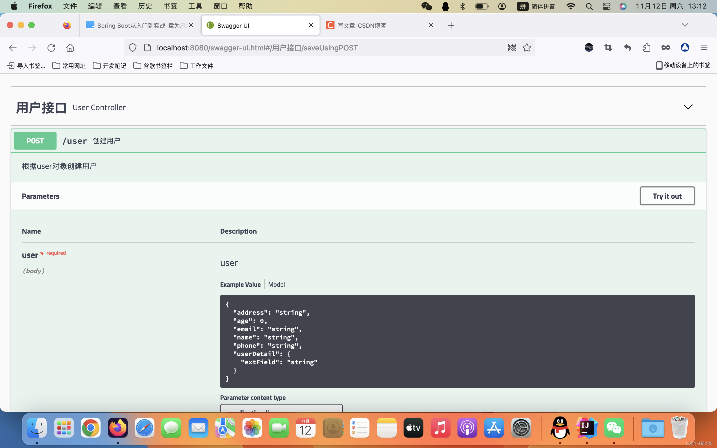Go to the home page via home icon
This screenshot has height=448, width=717.
(x=70, y=47)
